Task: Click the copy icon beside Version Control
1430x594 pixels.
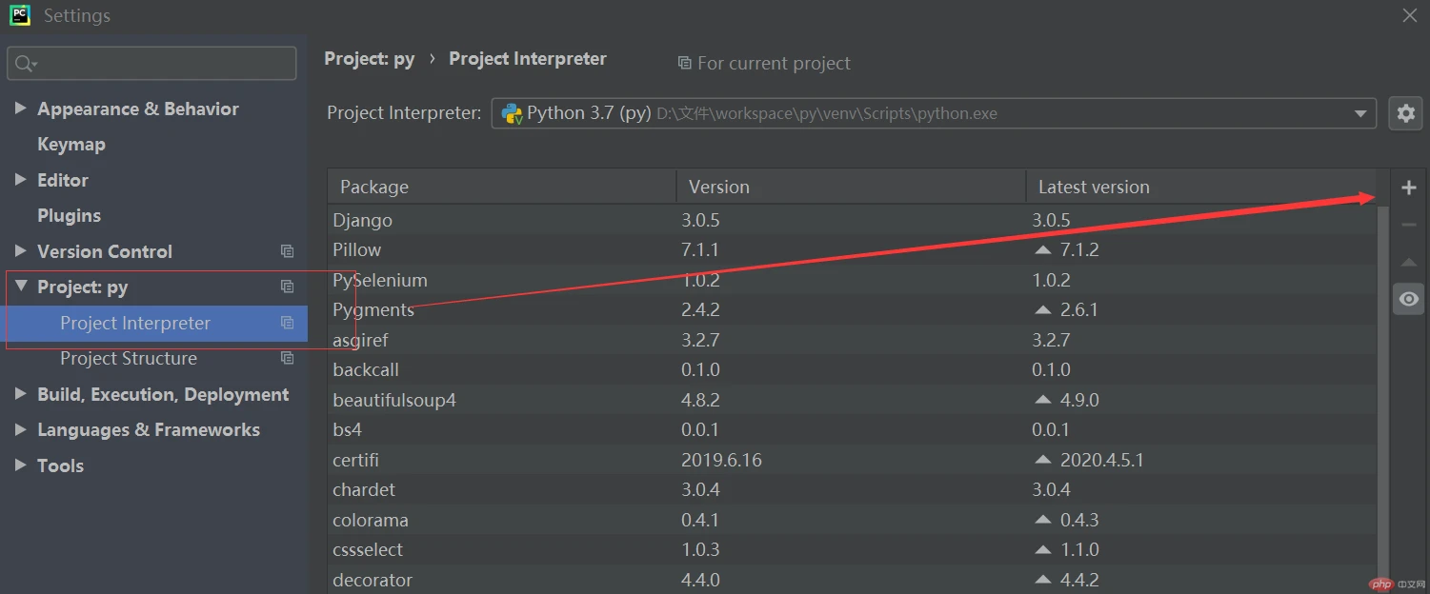Action: point(287,251)
